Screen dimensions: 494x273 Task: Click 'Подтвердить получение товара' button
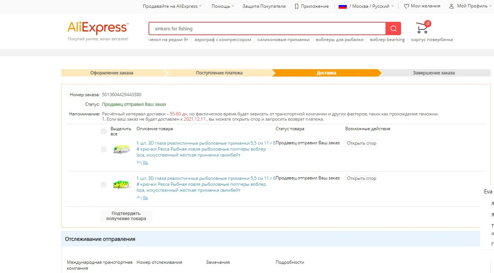click(126, 216)
